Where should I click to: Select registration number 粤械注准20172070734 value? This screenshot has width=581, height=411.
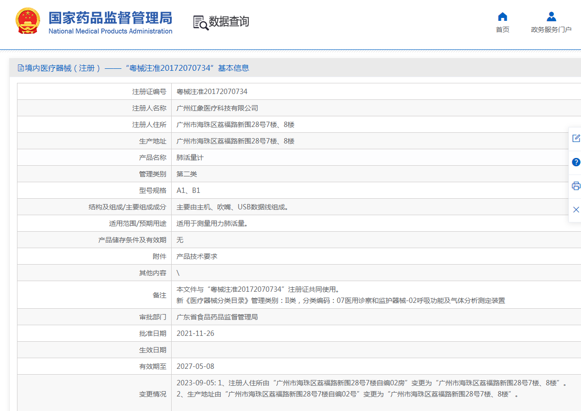coord(212,92)
